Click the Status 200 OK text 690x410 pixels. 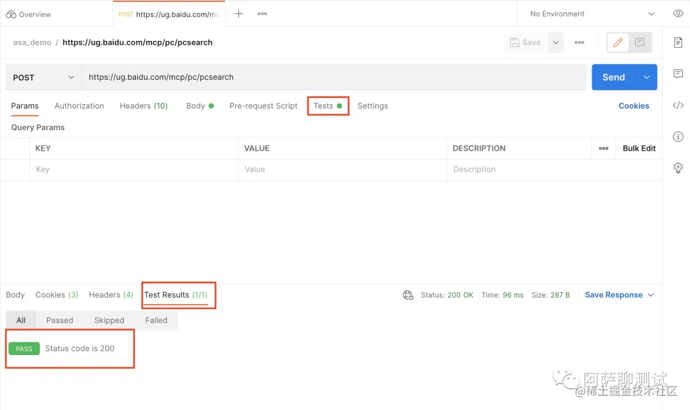(447, 295)
